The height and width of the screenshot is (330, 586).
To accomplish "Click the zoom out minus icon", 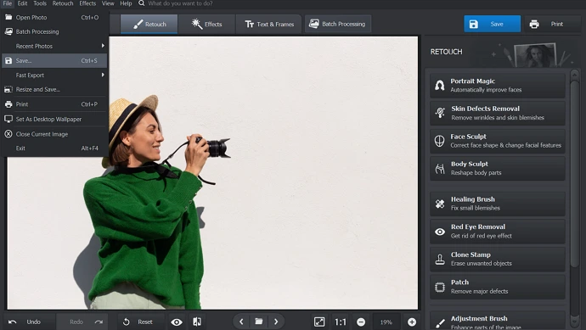I will click(361, 322).
